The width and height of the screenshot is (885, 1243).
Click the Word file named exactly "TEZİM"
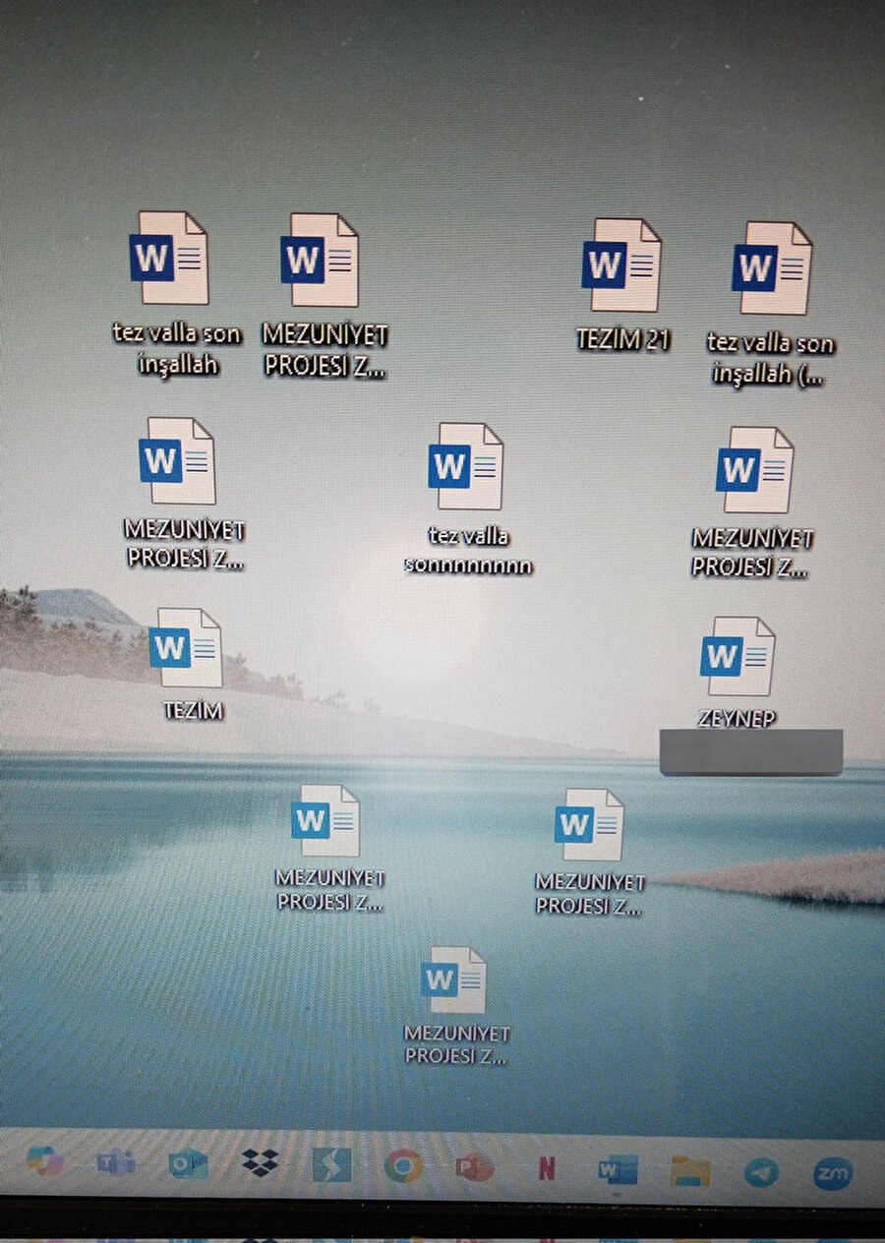[186, 649]
